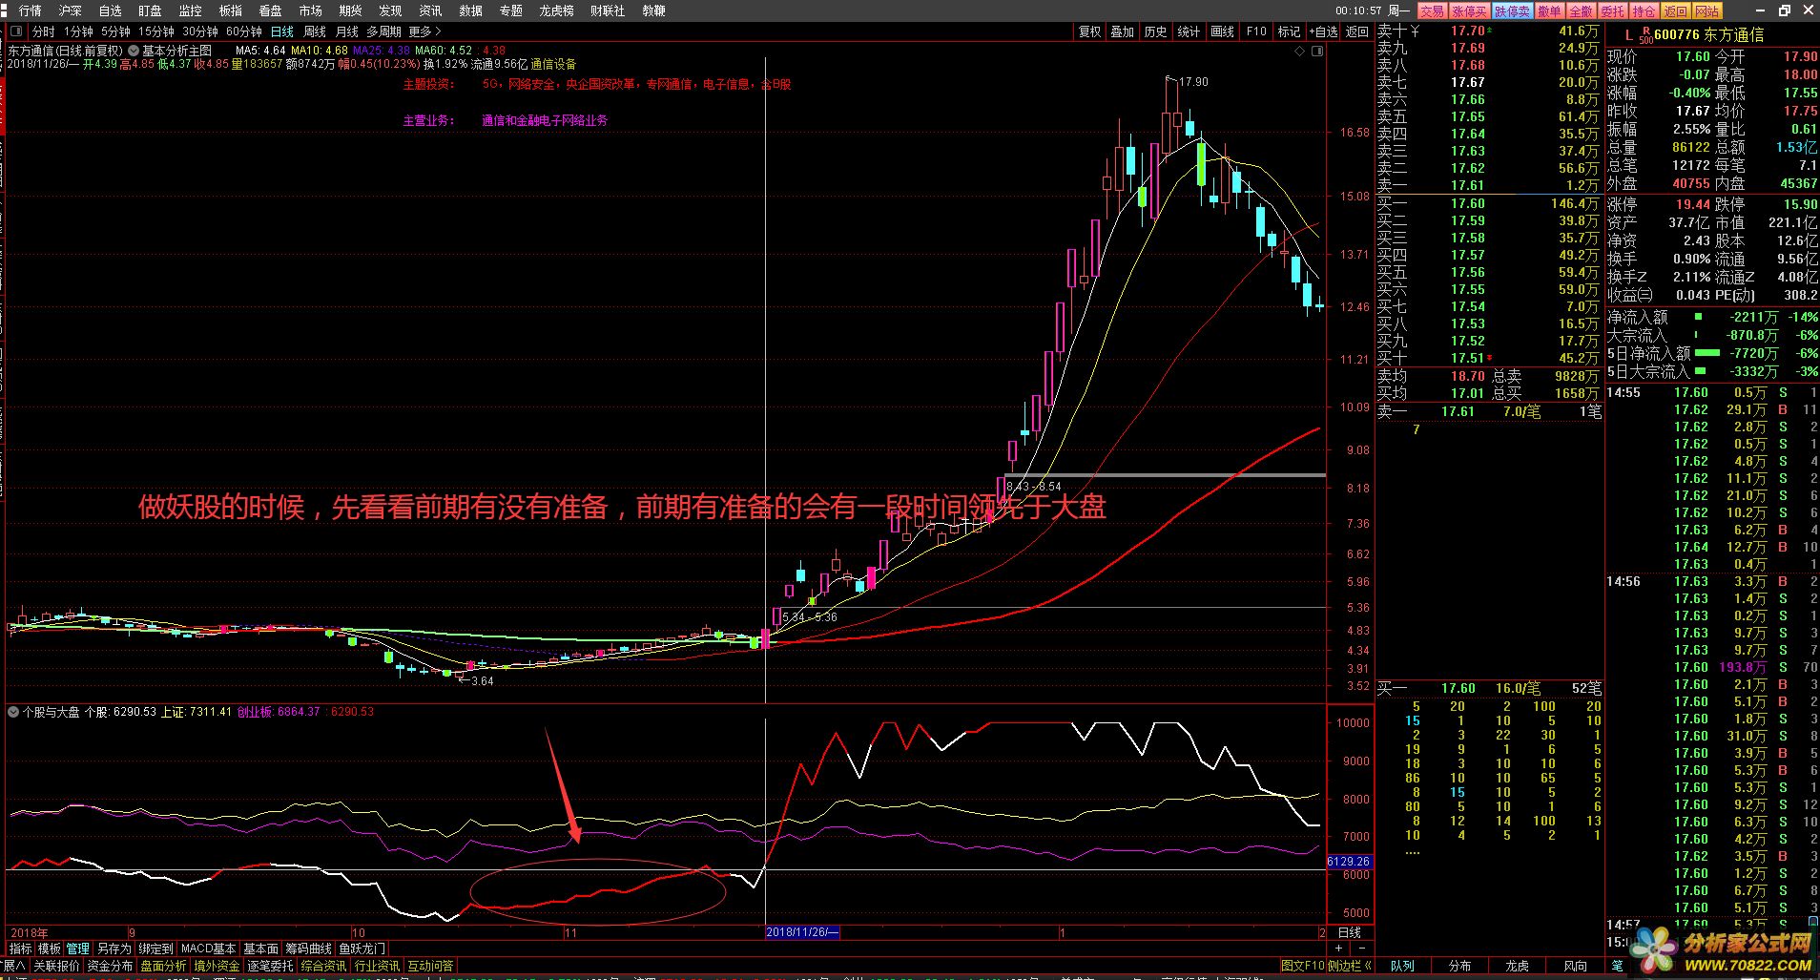Open the 龙虎榜 menu

(556, 10)
